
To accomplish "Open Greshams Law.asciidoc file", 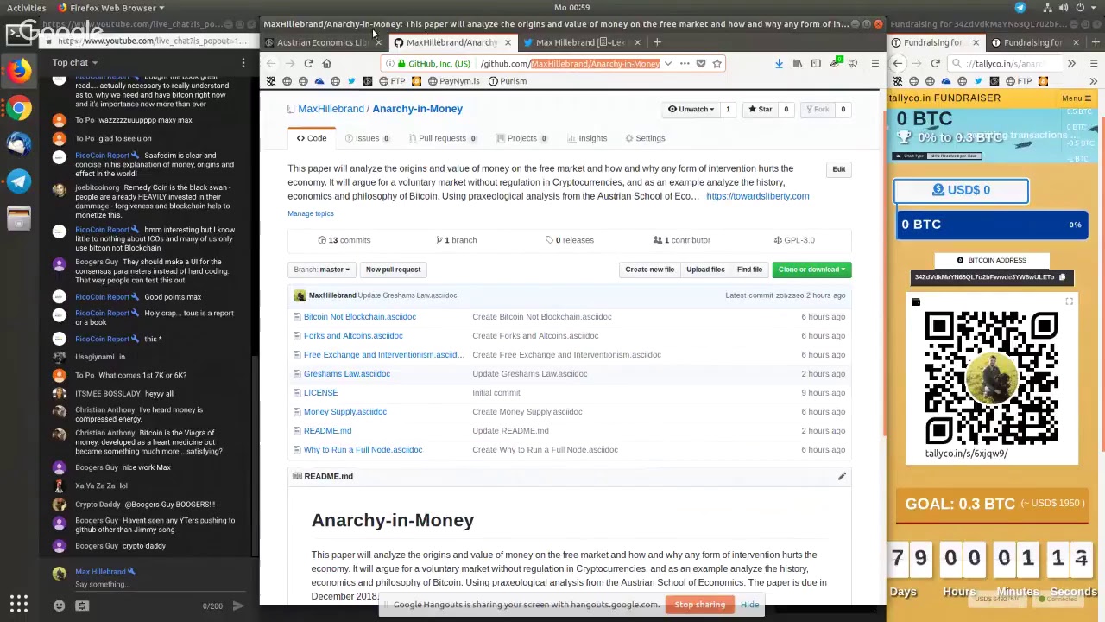I will coord(347,374).
